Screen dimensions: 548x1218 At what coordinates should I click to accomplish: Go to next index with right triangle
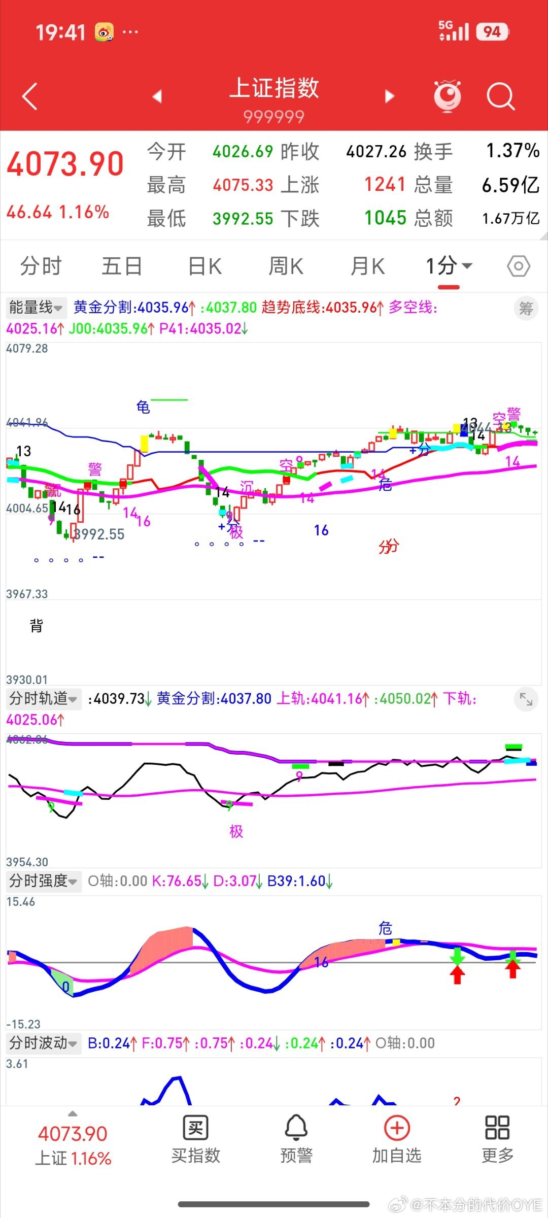pos(389,96)
